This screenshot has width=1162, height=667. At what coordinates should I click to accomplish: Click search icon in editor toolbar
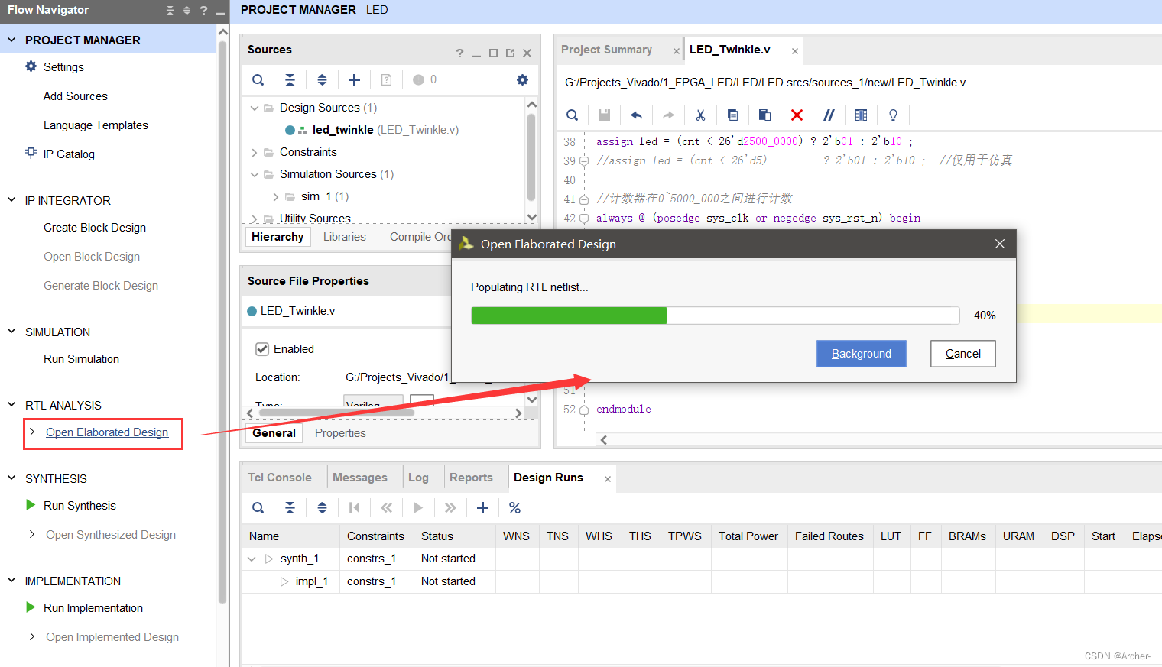[x=572, y=115]
